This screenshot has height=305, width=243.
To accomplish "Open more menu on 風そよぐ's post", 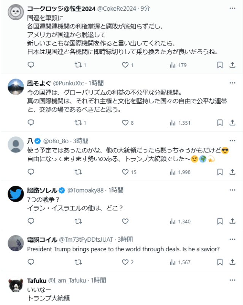I will pos(232,83).
